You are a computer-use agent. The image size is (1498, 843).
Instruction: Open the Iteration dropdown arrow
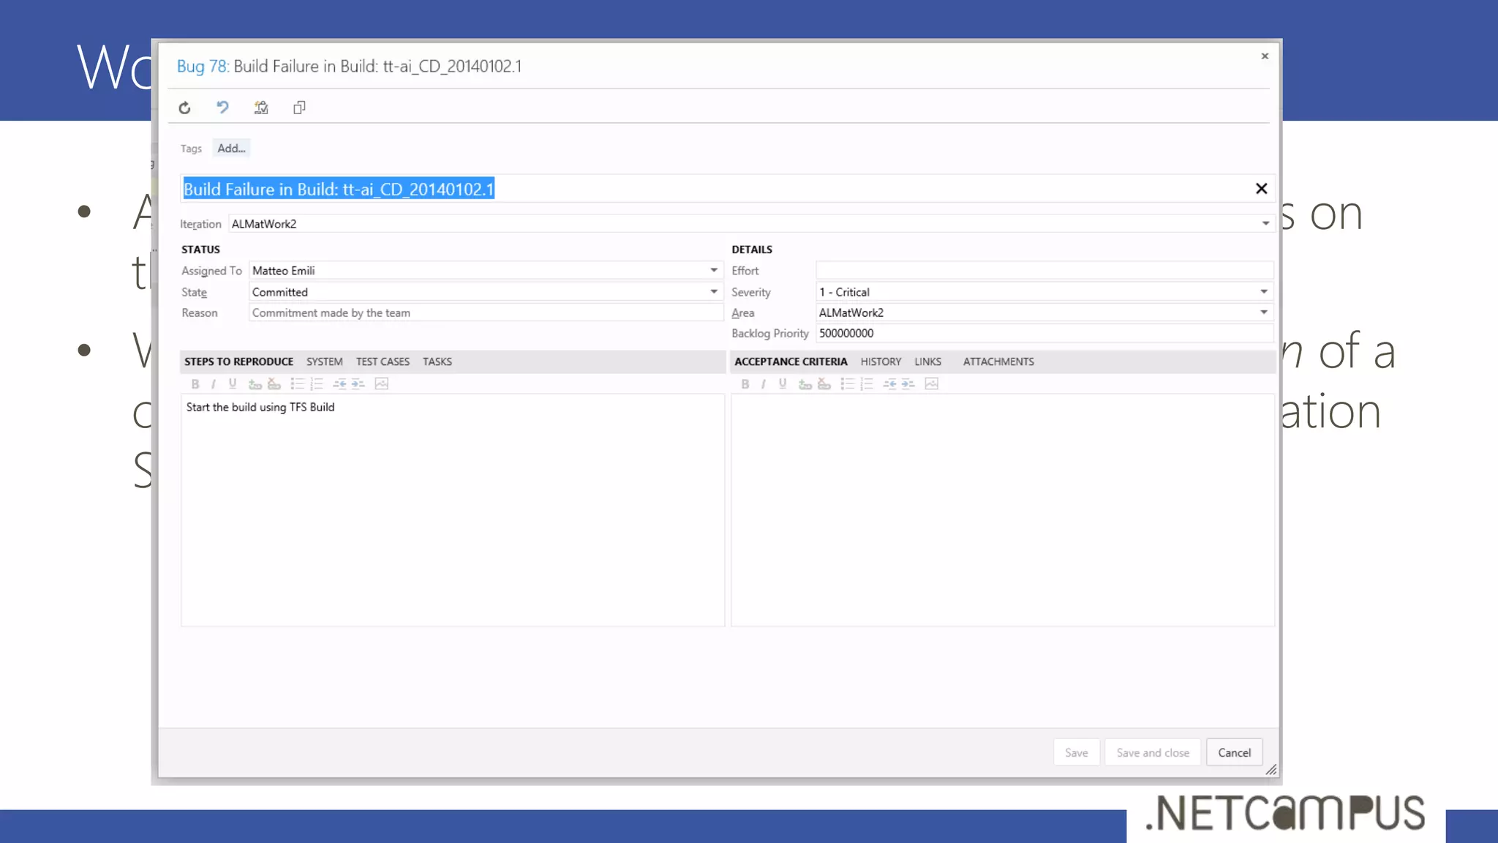pos(1265,223)
